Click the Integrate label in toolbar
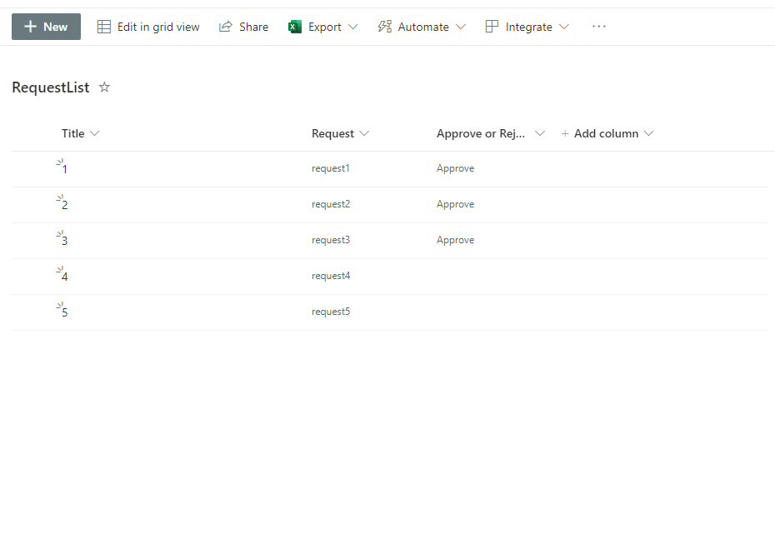This screenshot has width=775, height=544. (x=529, y=27)
